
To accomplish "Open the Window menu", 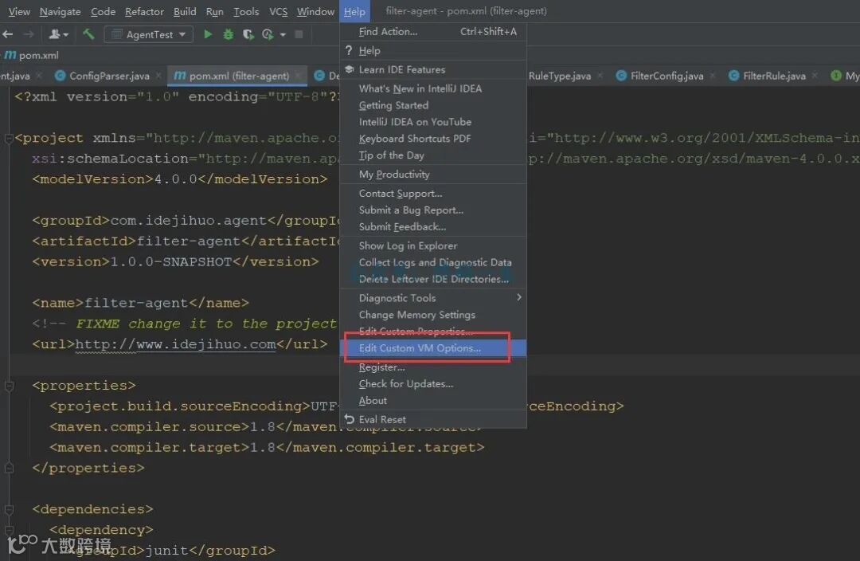I will 315,11.
